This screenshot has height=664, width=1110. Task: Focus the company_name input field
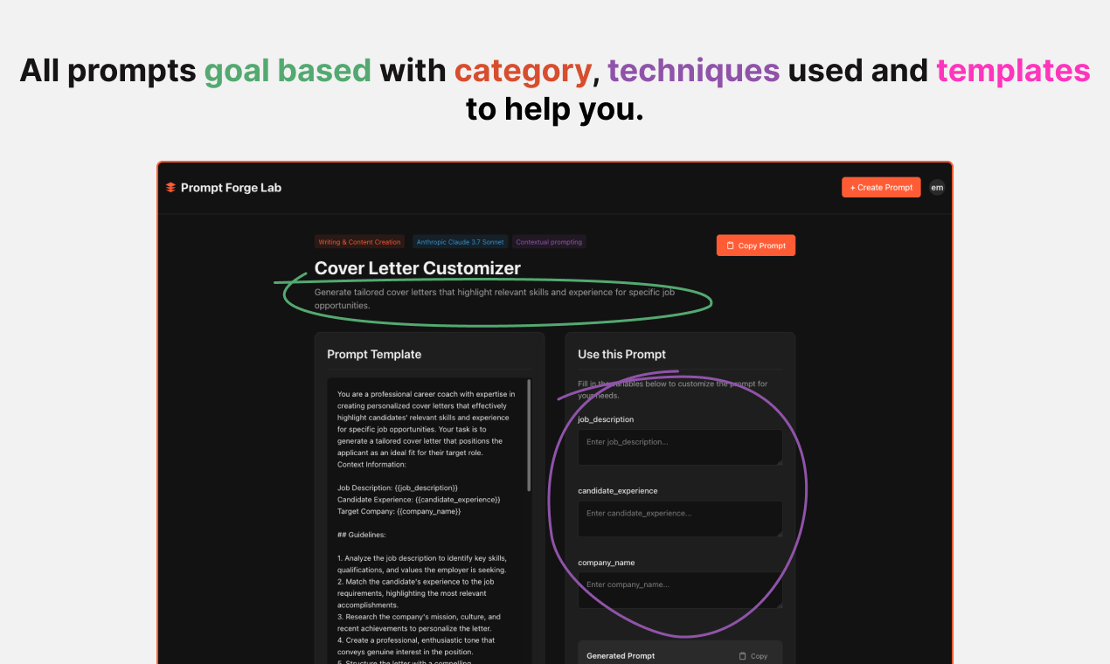tap(680, 590)
